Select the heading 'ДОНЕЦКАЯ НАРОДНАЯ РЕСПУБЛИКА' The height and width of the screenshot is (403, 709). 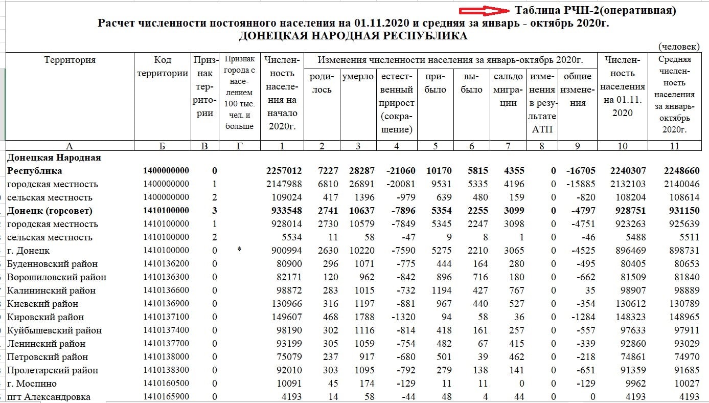[x=353, y=36]
